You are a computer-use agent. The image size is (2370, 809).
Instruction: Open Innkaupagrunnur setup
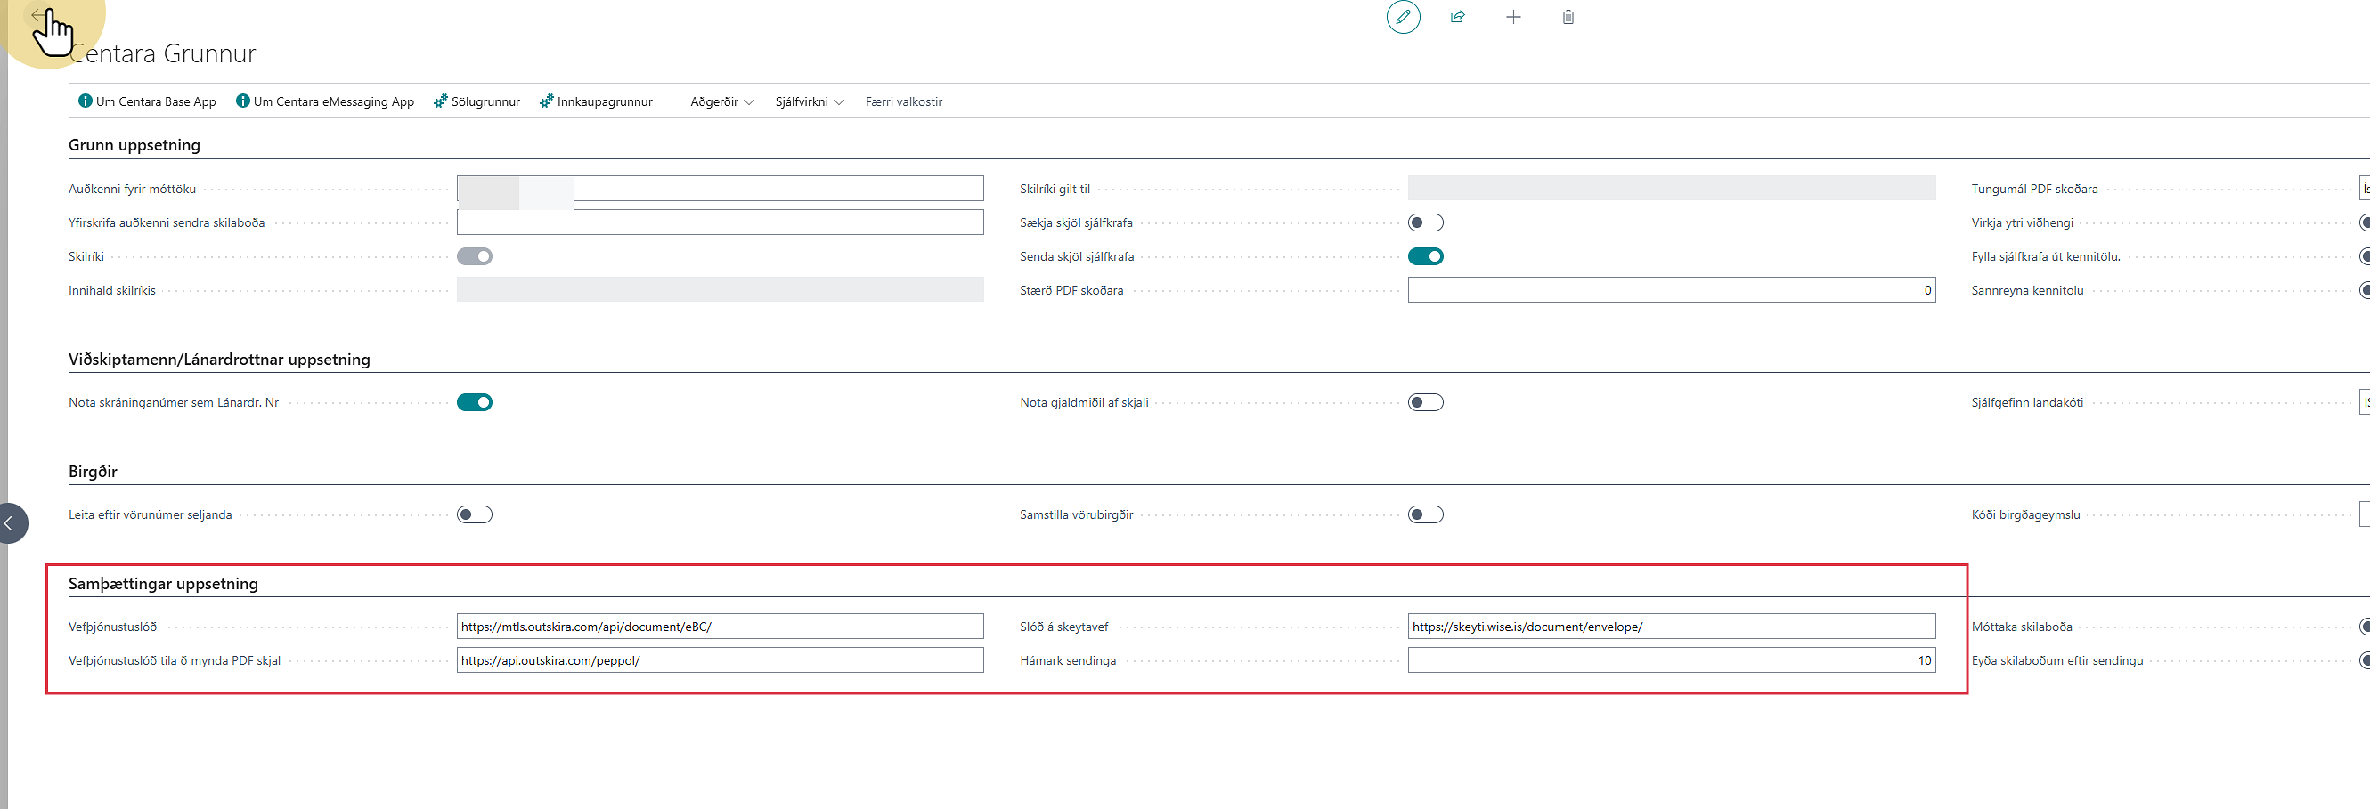click(596, 101)
